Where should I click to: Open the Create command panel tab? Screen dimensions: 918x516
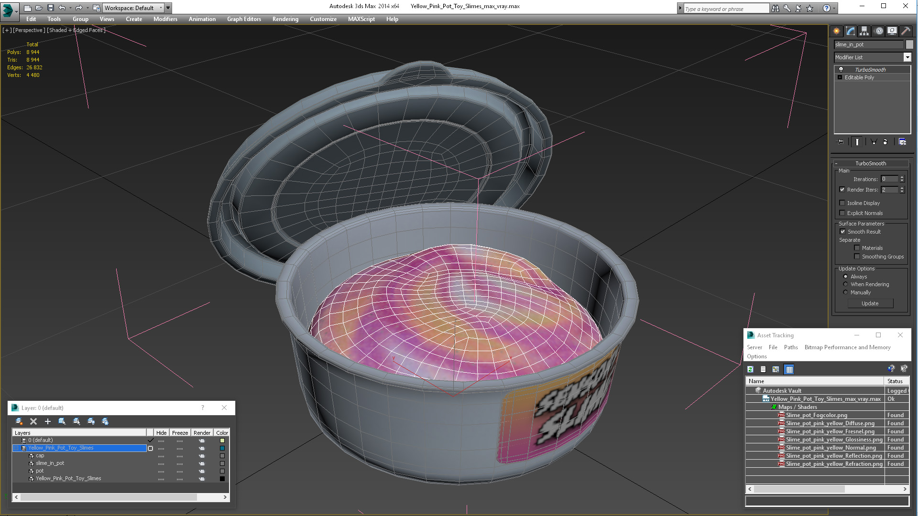pyautogui.click(x=836, y=31)
